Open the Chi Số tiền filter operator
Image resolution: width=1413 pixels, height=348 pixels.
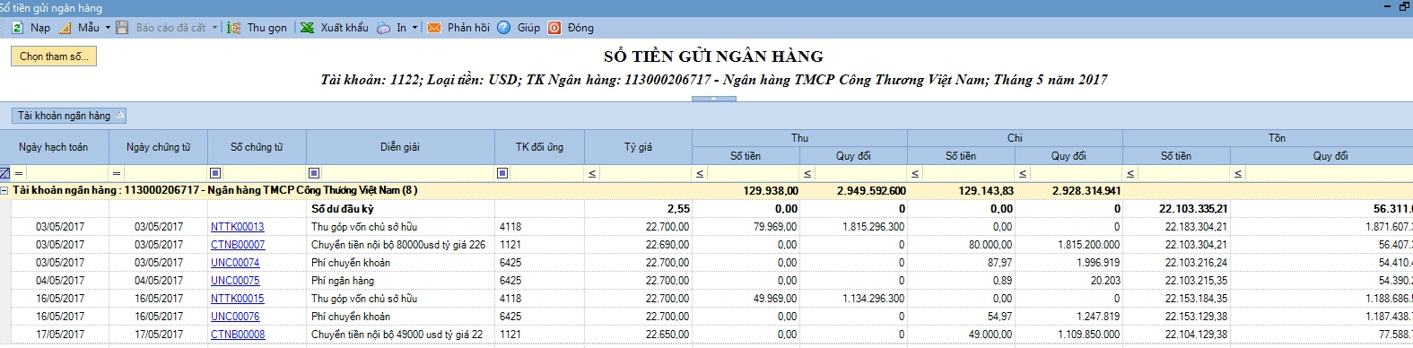coord(915,173)
